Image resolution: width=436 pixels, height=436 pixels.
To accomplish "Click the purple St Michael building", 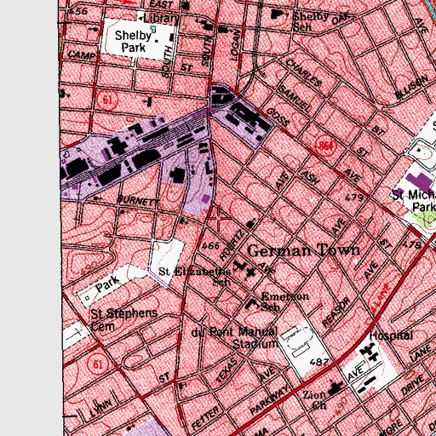I will tap(419, 182).
